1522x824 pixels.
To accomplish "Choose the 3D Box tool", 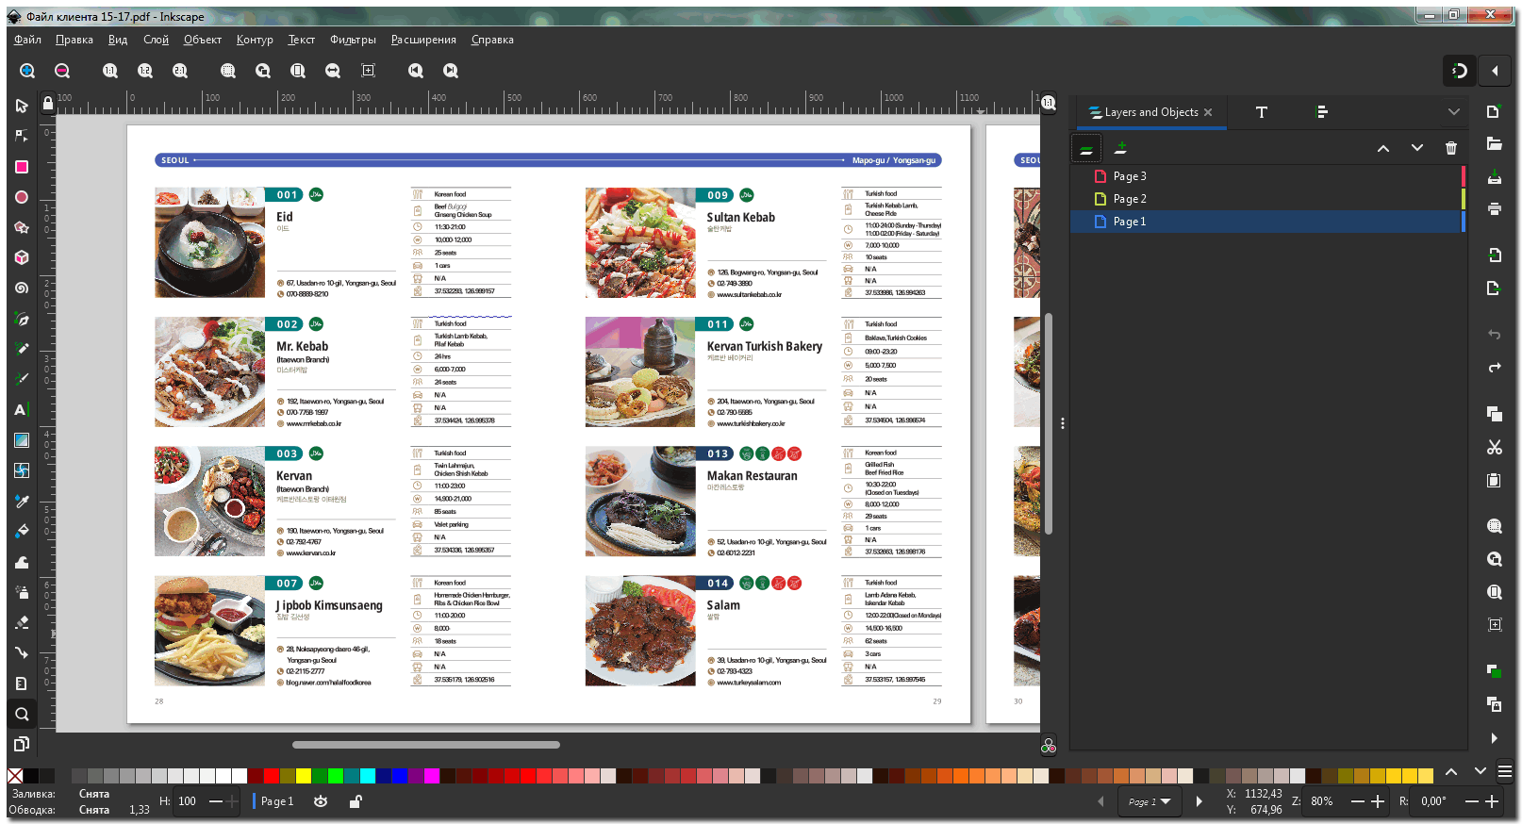I will click(x=21, y=257).
